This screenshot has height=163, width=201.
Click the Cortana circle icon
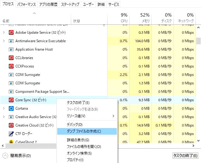pos(11,108)
